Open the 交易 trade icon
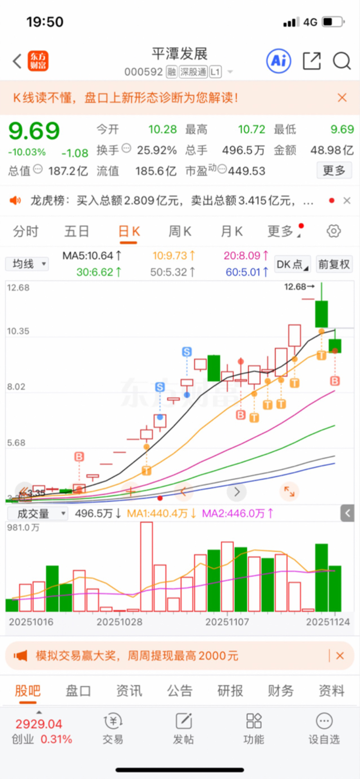This screenshot has height=779, width=360. 113,728
